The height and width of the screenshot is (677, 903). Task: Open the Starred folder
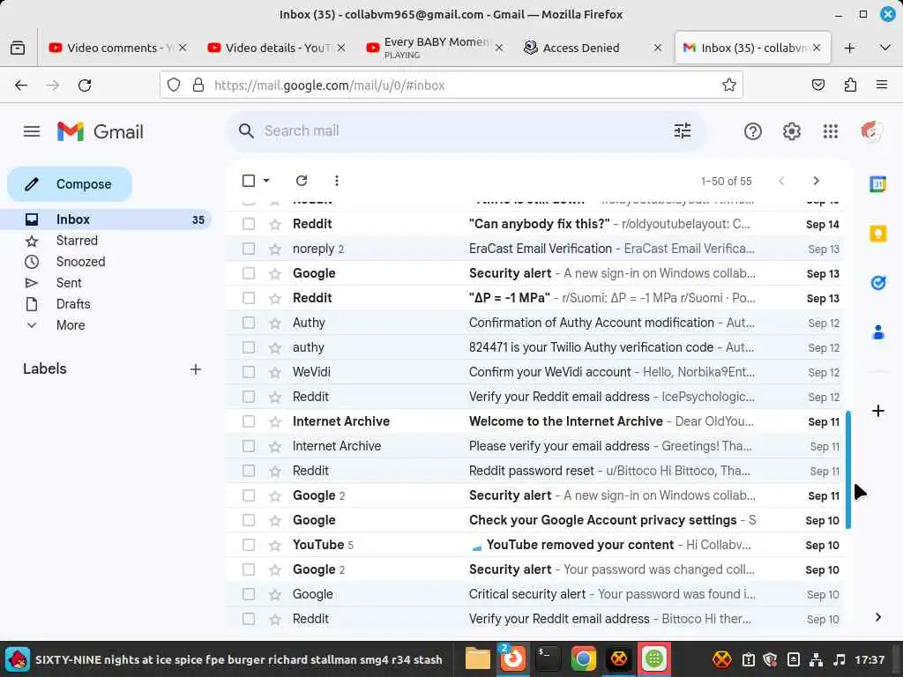[78, 241]
